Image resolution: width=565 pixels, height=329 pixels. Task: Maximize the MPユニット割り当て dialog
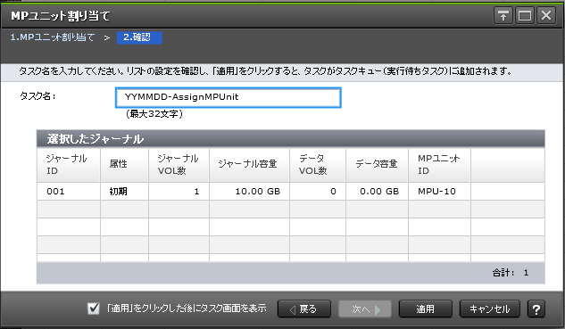[x=525, y=16]
